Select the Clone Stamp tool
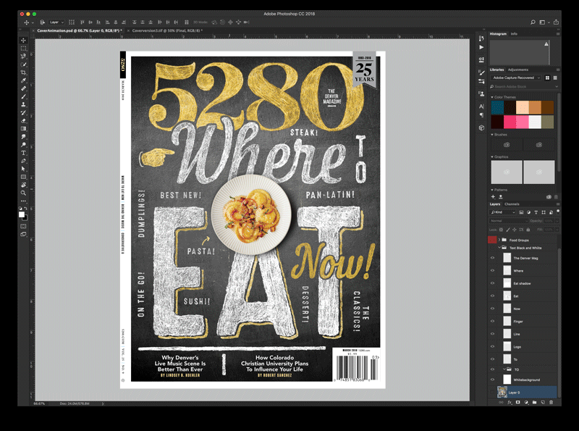The width and height of the screenshot is (579, 431). click(x=23, y=104)
